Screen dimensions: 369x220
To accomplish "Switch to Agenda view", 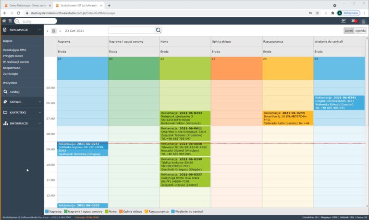I will 360,30.
